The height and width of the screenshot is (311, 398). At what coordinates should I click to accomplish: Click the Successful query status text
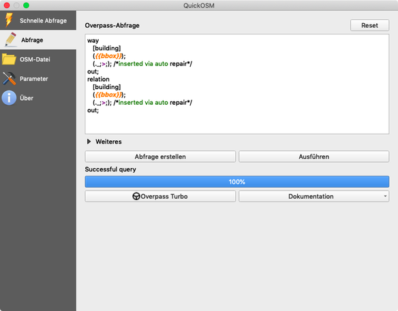pos(110,169)
